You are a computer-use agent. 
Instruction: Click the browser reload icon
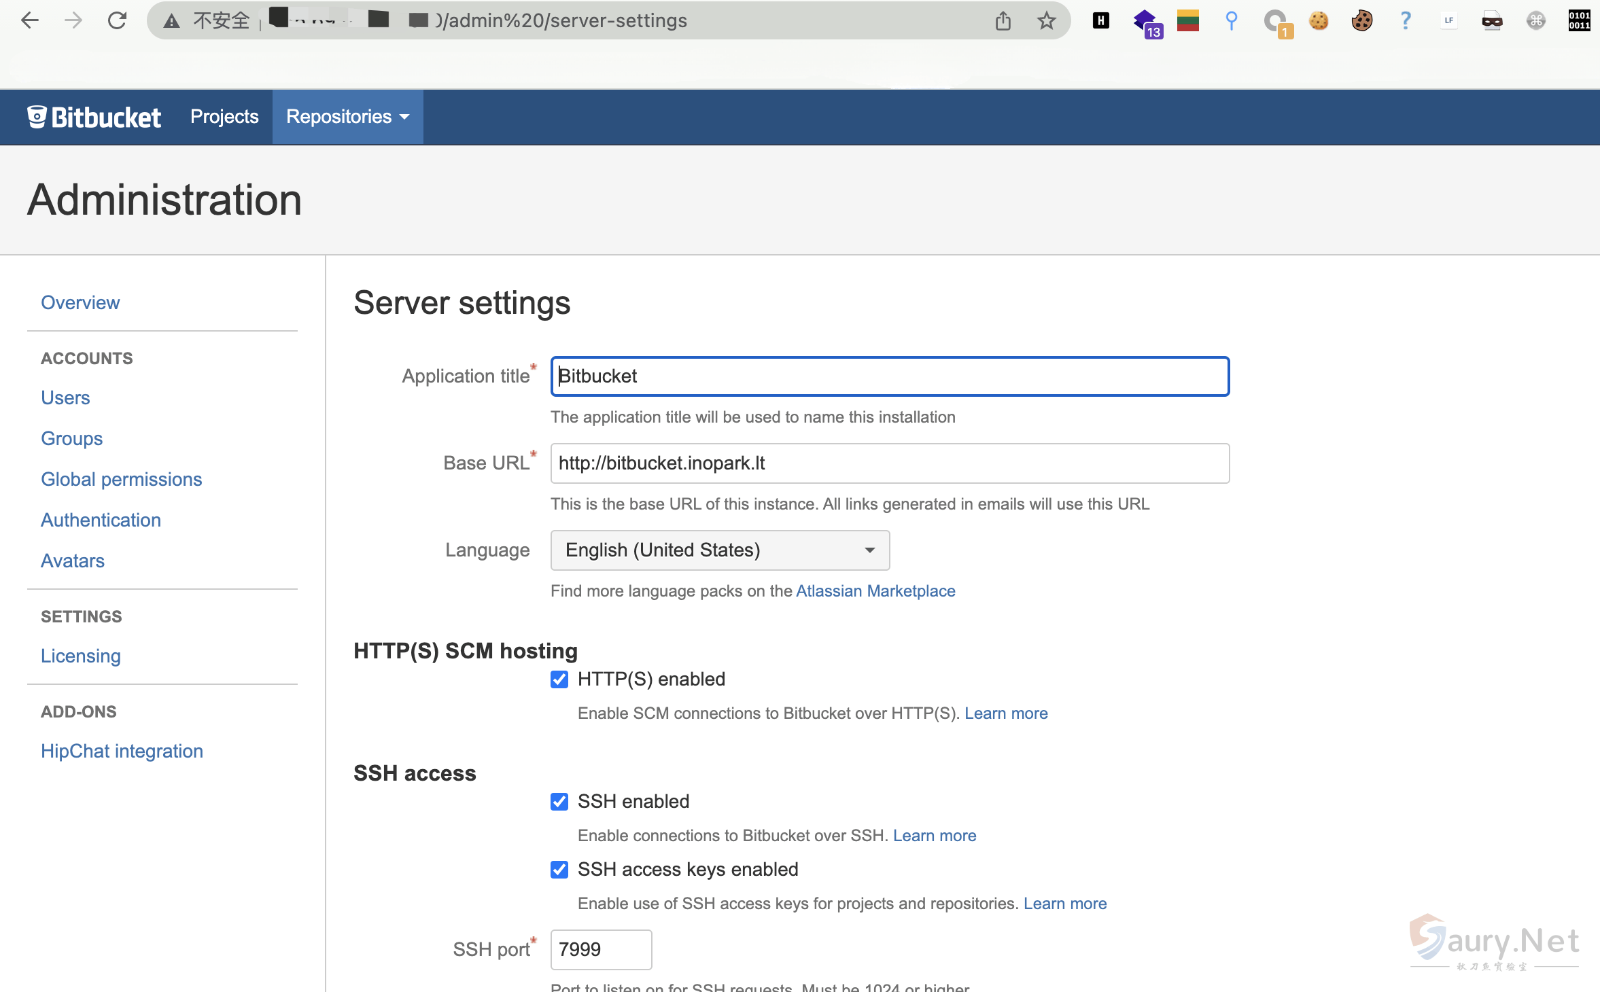(117, 20)
